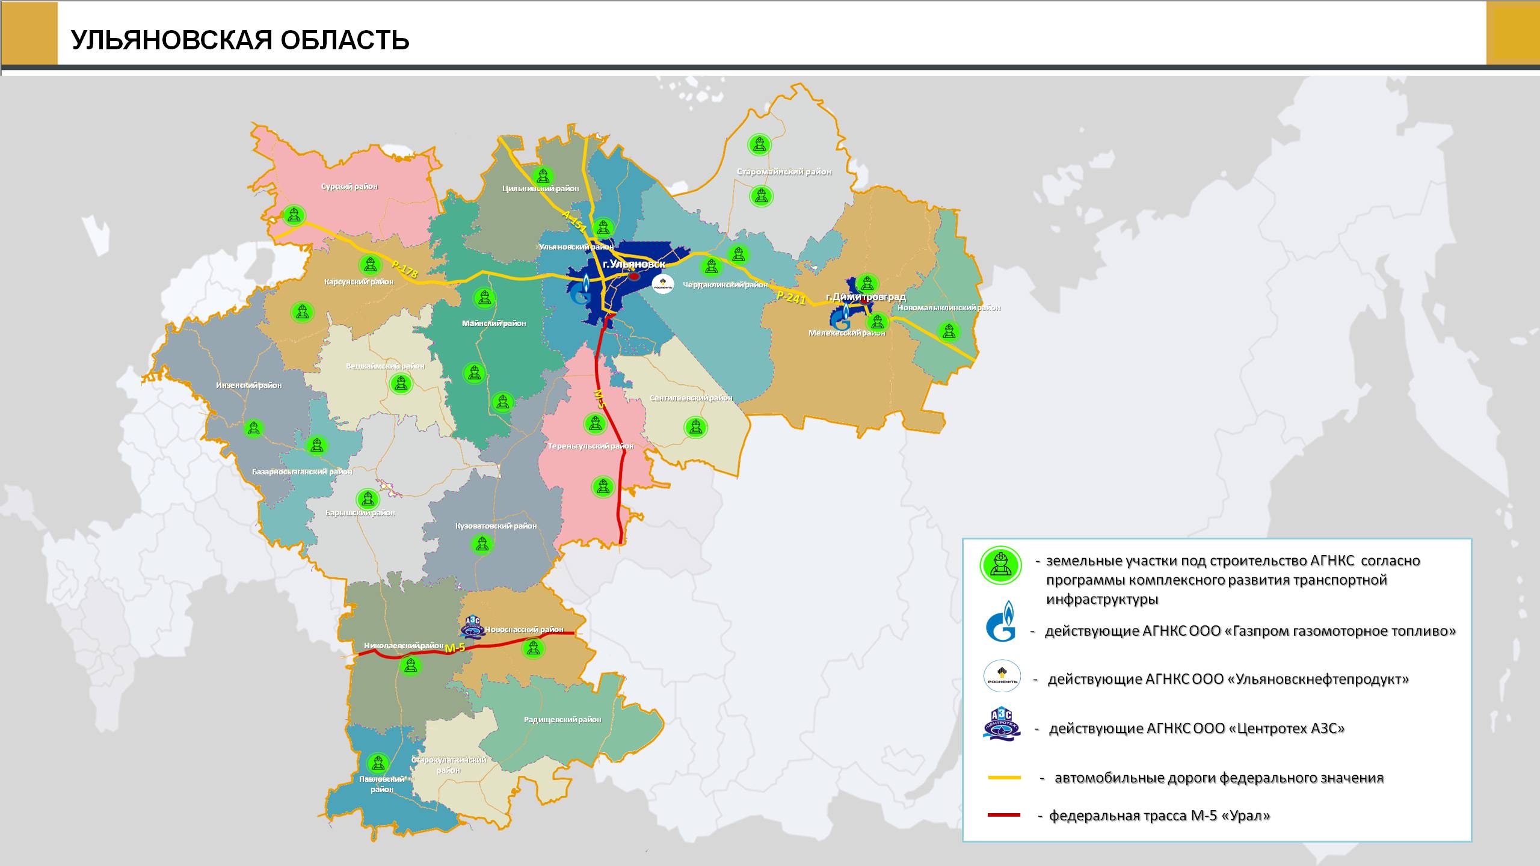The height and width of the screenshot is (866, 1540).
Task: Click the г.Ульяновск city label
Action: [x=634, y=264]
